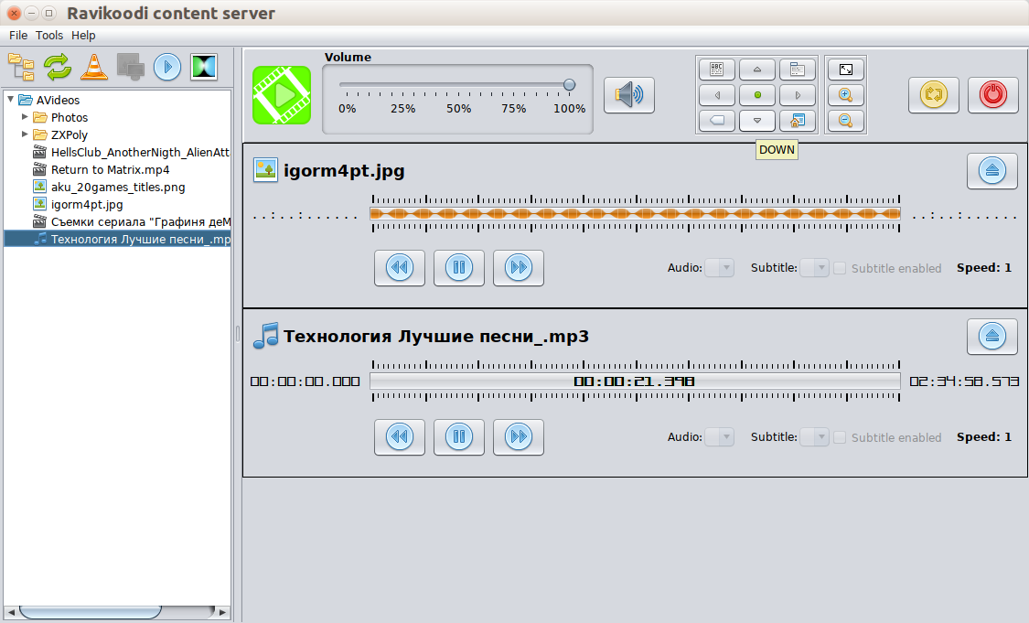This screenshot has height=623, width=1029.
Task: Click the DOWN arrow remote button
Action: [757, 121]
